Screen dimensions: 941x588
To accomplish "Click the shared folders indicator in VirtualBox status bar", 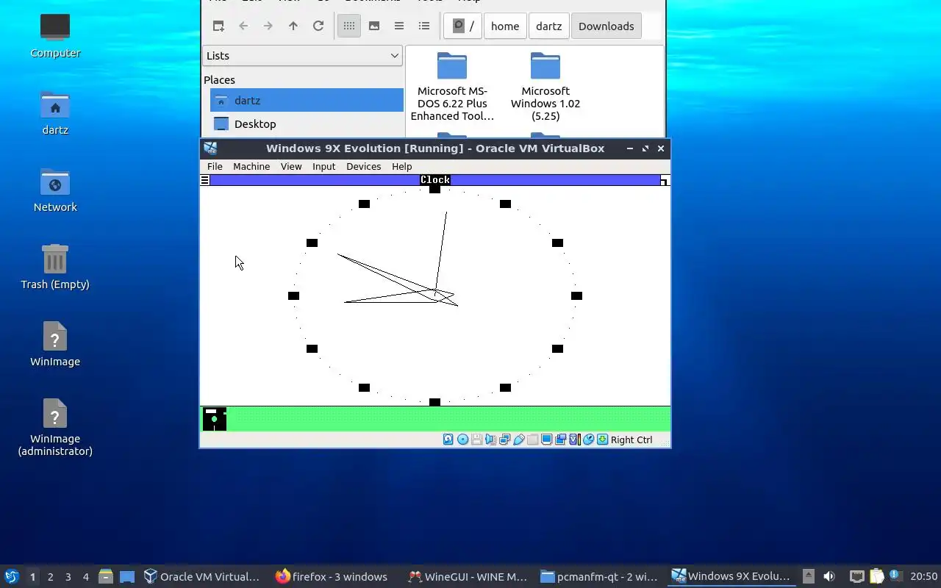I will tap(533, 440).
